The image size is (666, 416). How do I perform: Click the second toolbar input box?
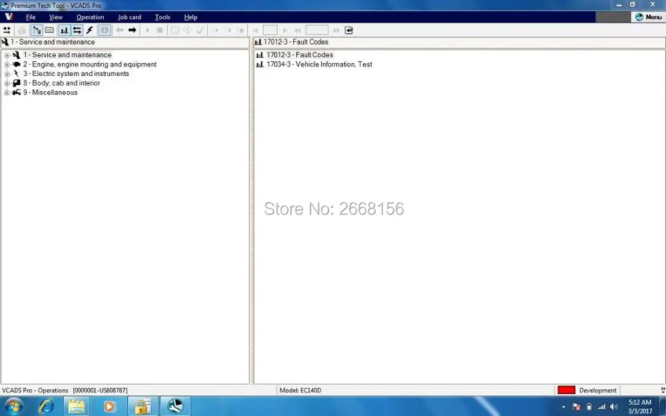pyautogui.click(x=317, y=30)
